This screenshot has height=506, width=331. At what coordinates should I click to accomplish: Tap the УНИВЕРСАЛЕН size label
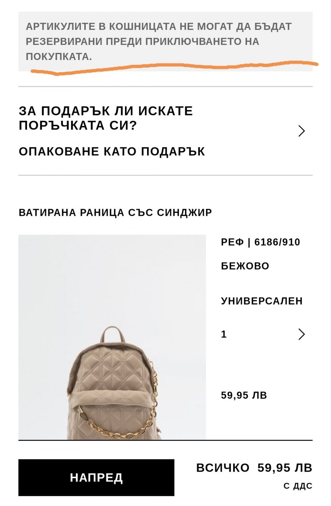coord(262,301)
